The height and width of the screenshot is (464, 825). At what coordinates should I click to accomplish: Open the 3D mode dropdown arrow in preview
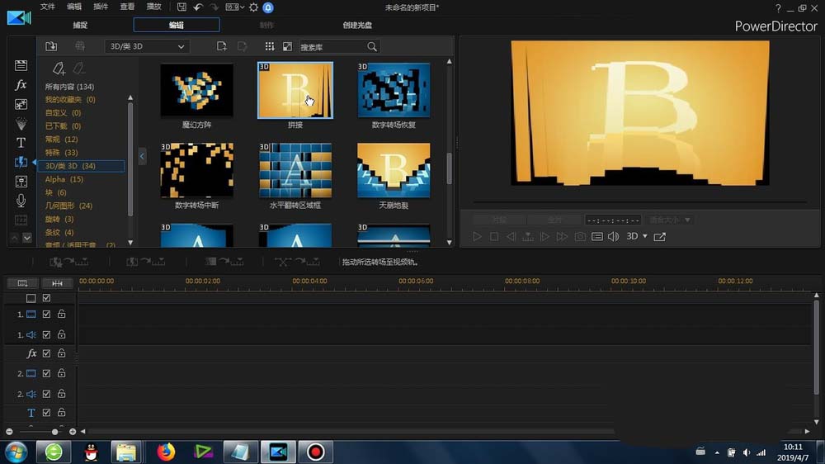pos(645,236)
